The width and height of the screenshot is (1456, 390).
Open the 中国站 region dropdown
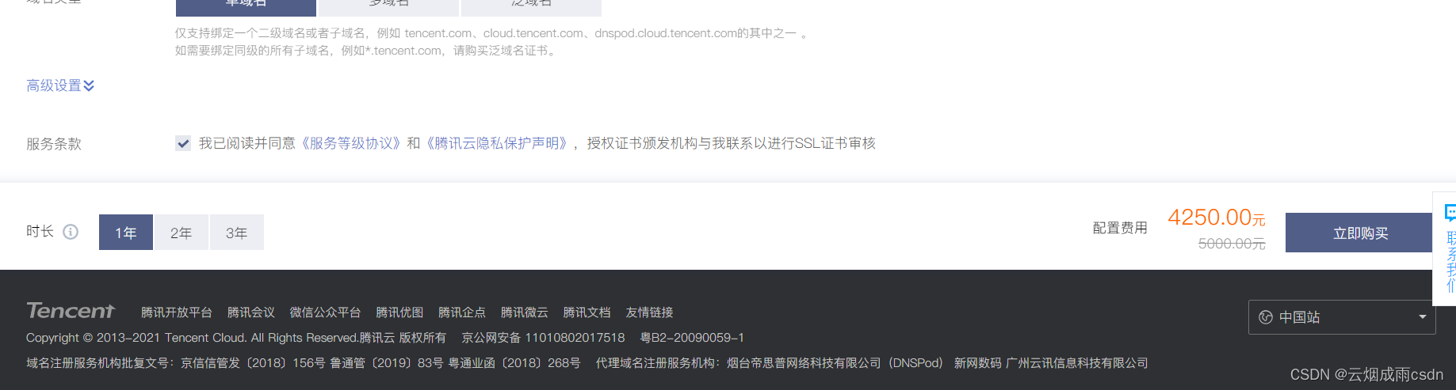[x=1342, y=317]
